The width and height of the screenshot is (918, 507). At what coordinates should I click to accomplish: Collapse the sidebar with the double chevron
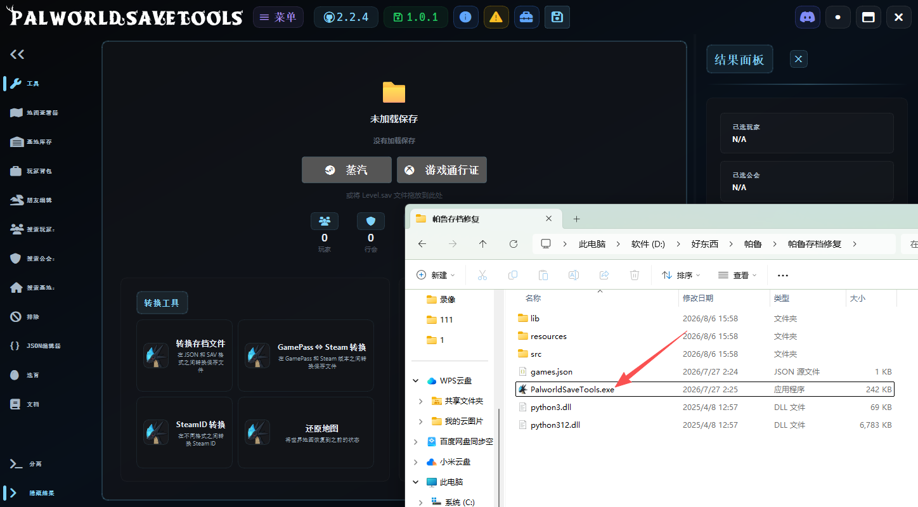(17, 55)
